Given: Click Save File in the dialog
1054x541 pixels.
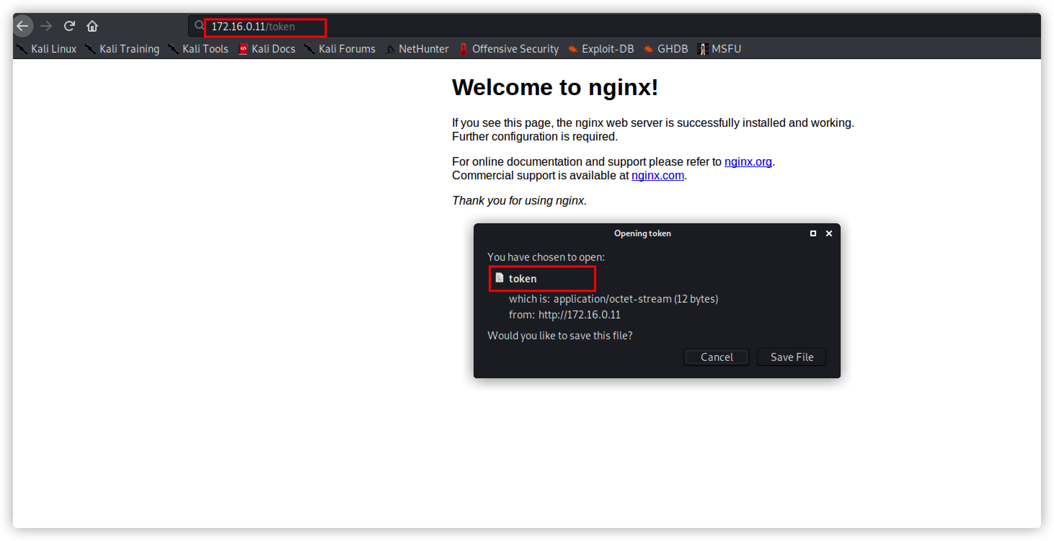Looking at the screenshot, I should click(x=791, y=357).
